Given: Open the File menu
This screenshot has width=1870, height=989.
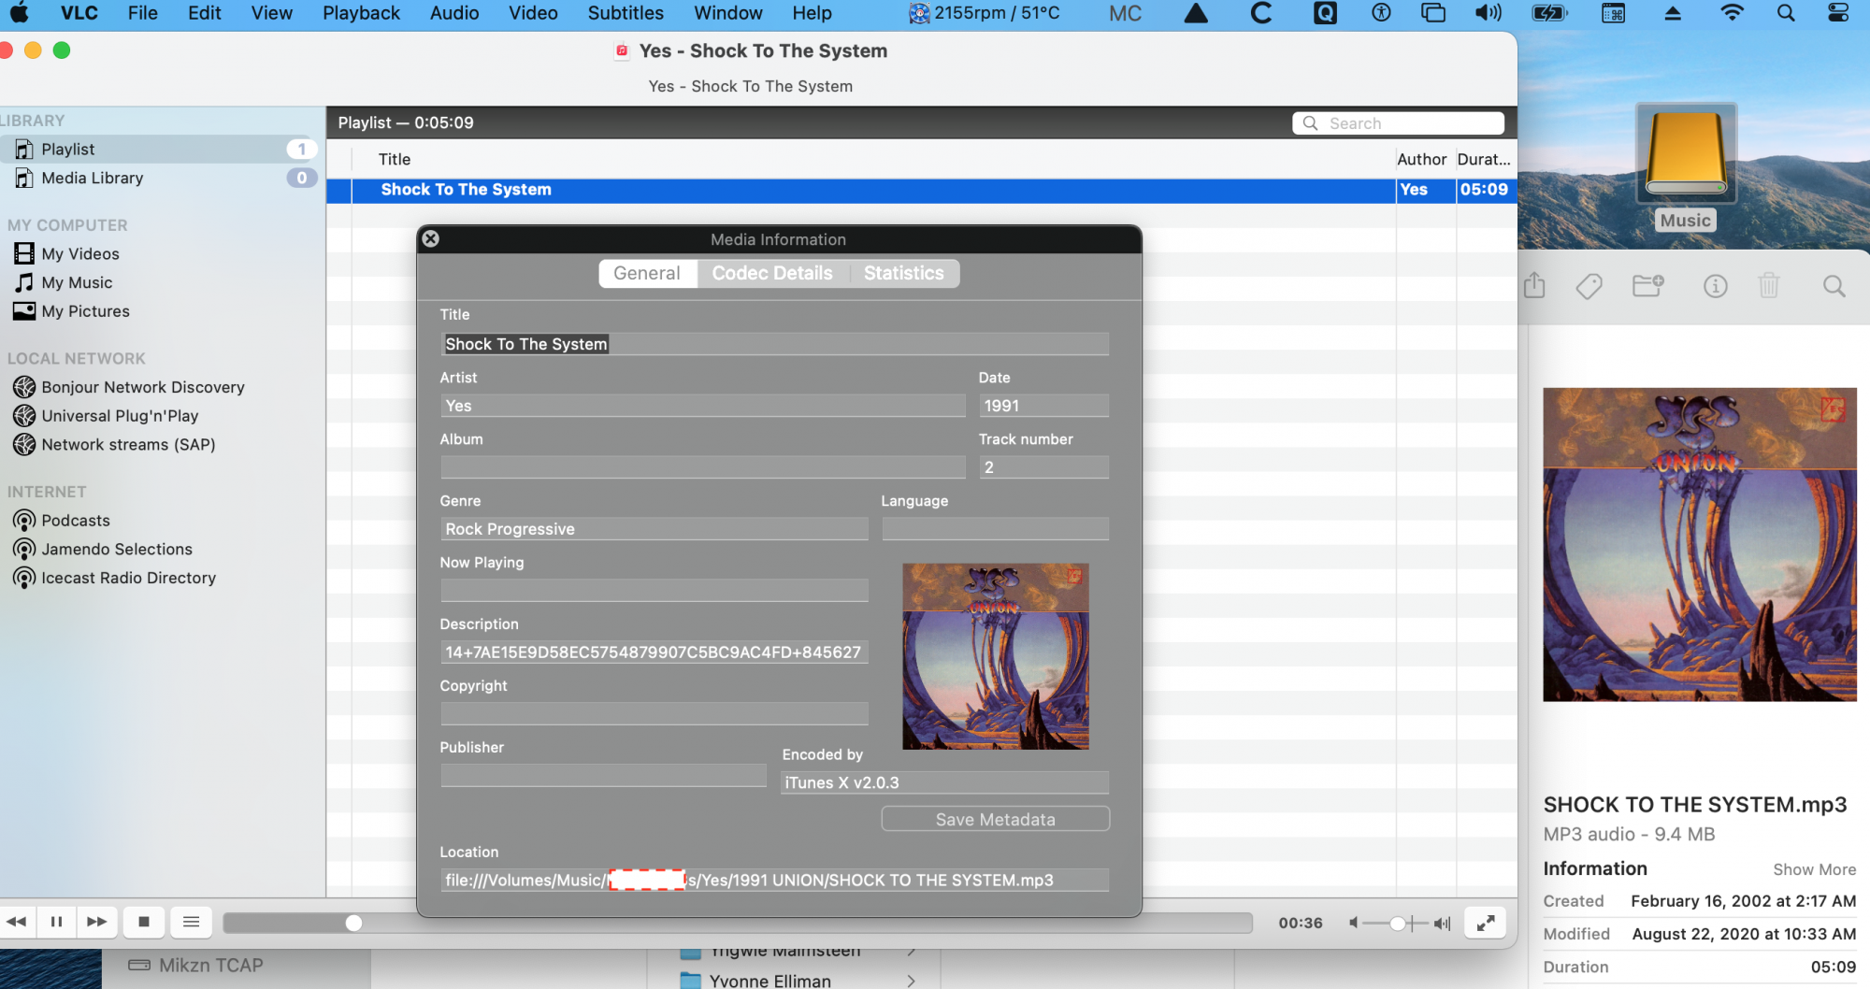Looking at the screenshot, I should point(142,13).
